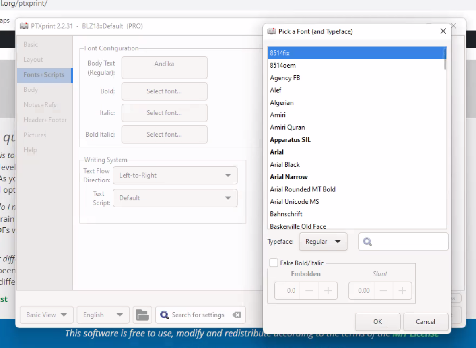The image size is (476, 348).
Task: Change the Basic View mode dropdown
Action: coord(46,315)
